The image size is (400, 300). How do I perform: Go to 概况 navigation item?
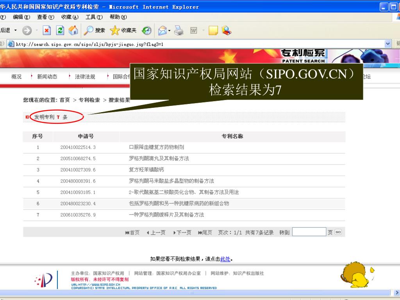point(16,77)
